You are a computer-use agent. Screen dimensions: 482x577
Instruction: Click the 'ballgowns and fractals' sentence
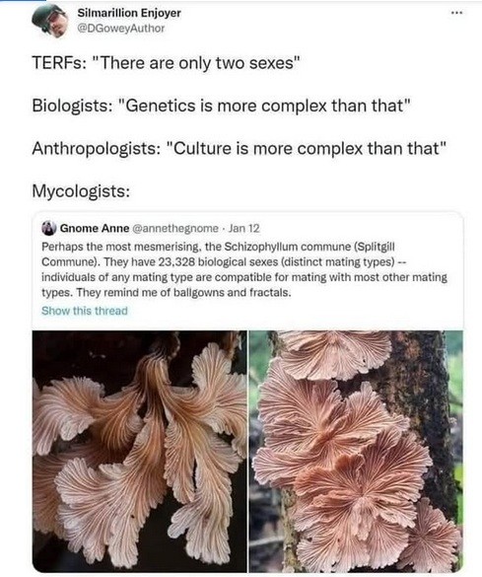184,293
